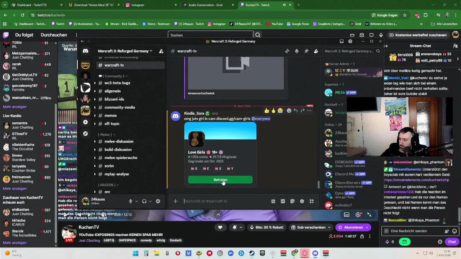This screenshot has width=461, height=259.
Task: Collapse the -Community- channel category
Action: (113, 76)
